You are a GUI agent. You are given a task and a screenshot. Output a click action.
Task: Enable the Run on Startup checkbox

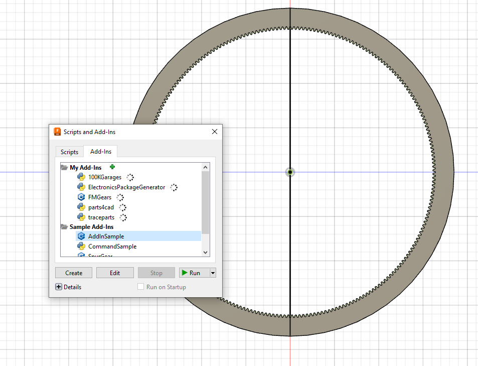[x=141, y=287]
